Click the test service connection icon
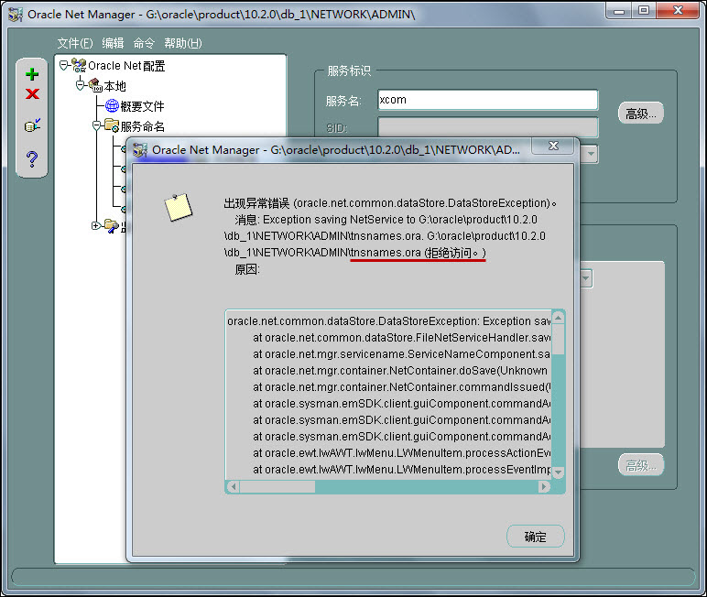 (x=32, y=125)
